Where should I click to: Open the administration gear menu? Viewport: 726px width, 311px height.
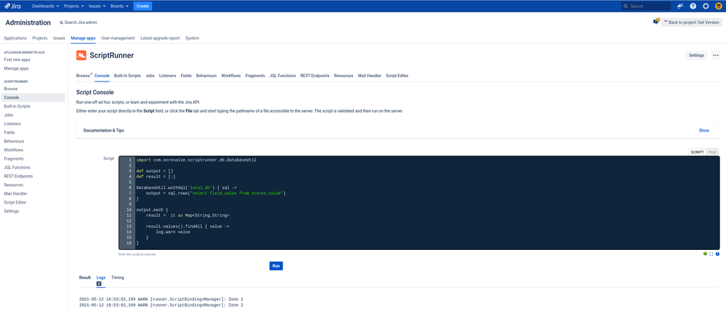pyautogui.click(x=706, y=6)
